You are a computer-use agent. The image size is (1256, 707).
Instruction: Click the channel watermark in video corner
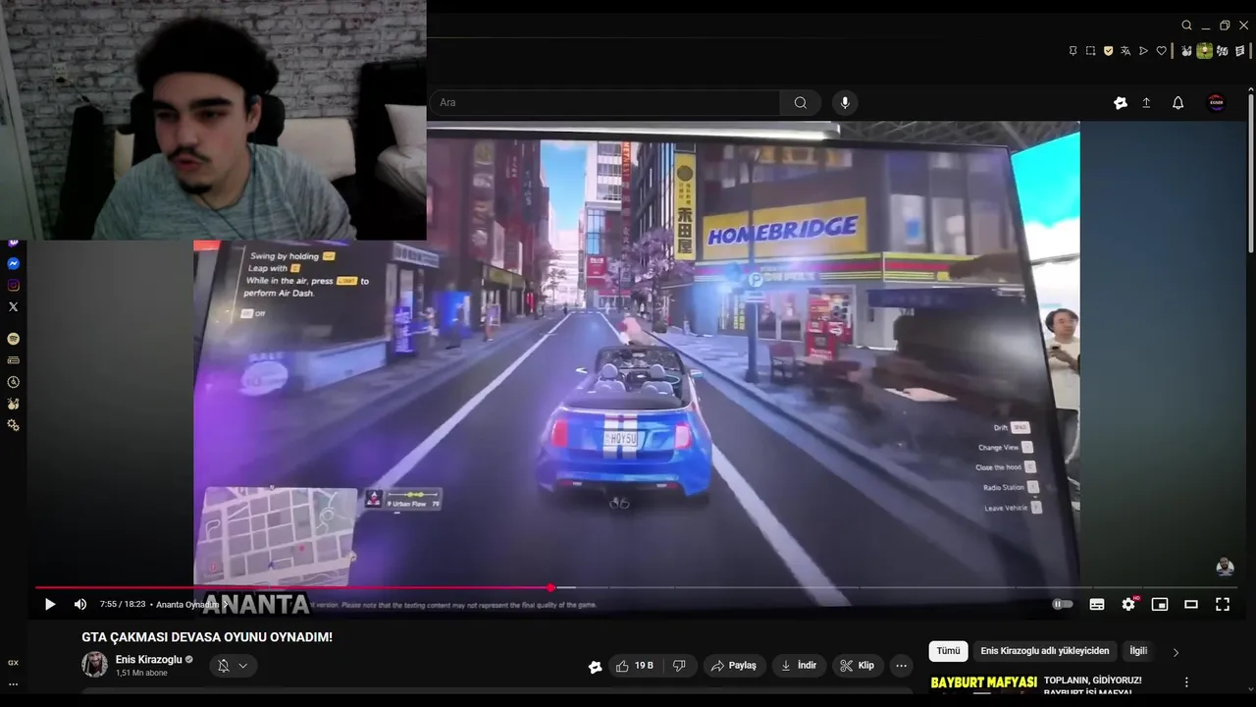click(1225, 567)
